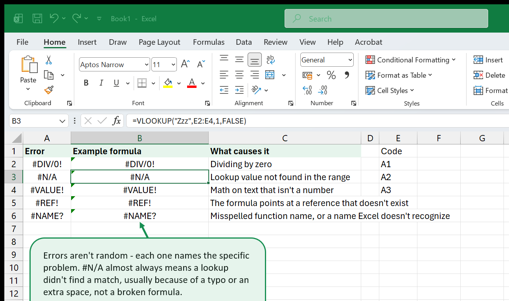This screenshot has height=301, width=509.
Task: Apply red font color
Action: coord(192,83)
